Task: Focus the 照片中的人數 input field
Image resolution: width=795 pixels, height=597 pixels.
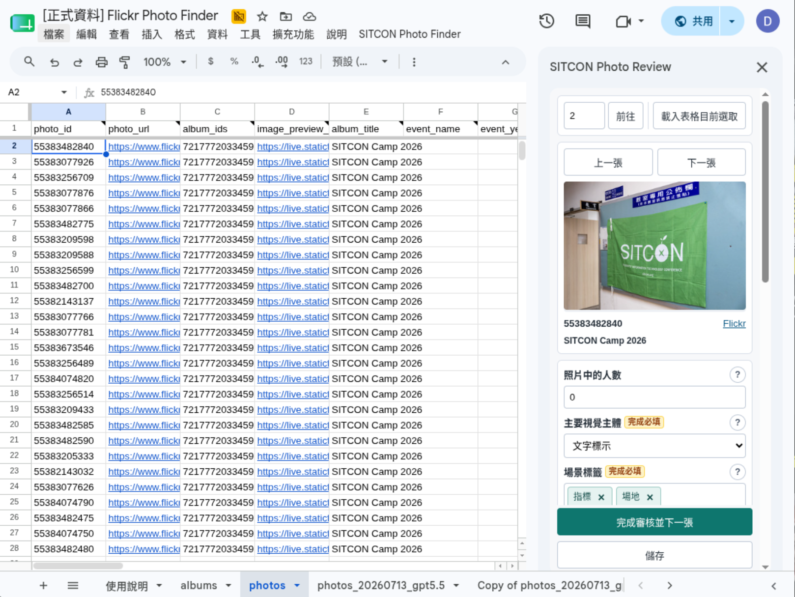Action: (654, 397)
